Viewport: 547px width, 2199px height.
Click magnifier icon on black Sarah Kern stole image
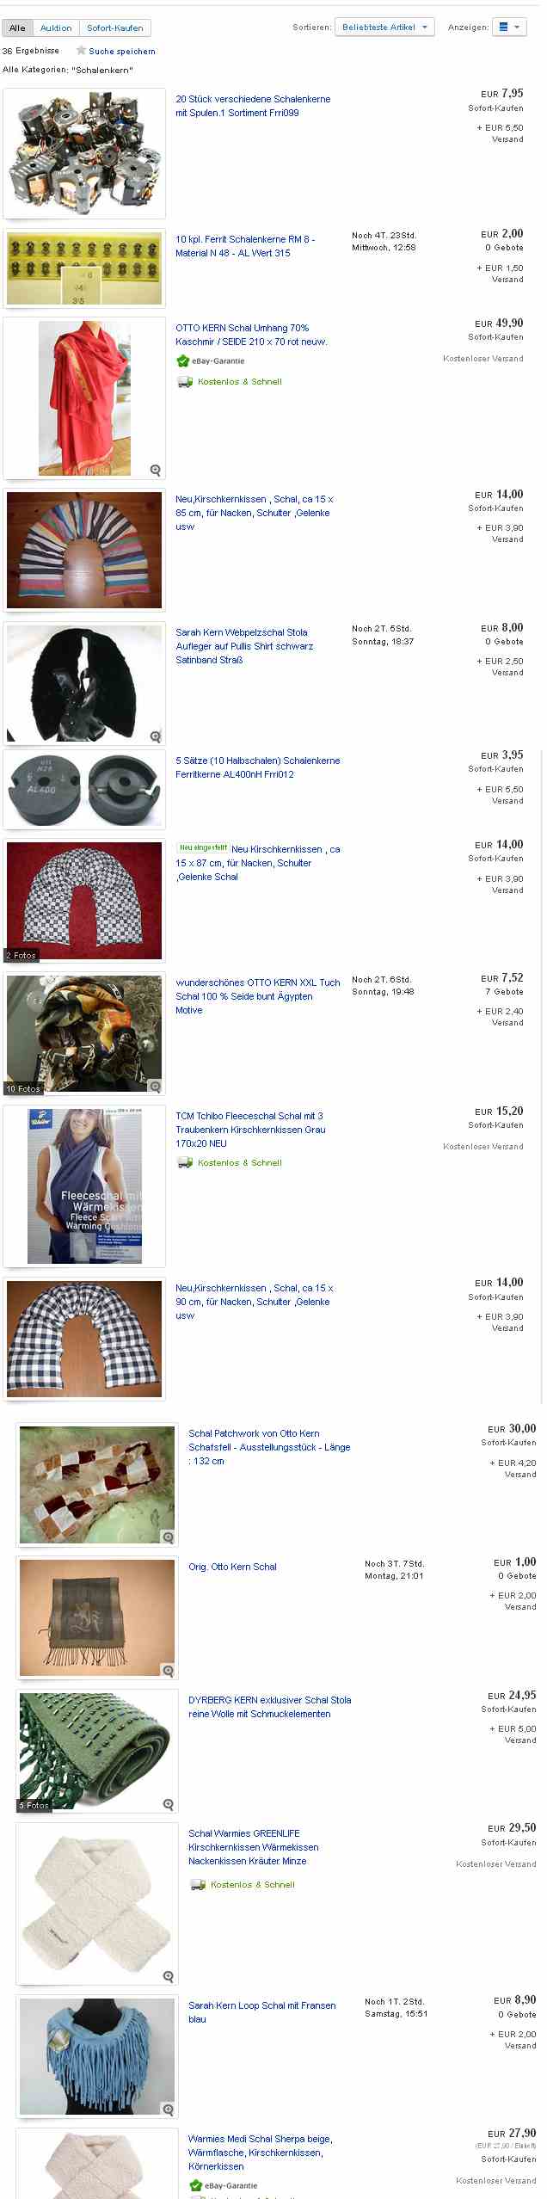pos(156,736)
